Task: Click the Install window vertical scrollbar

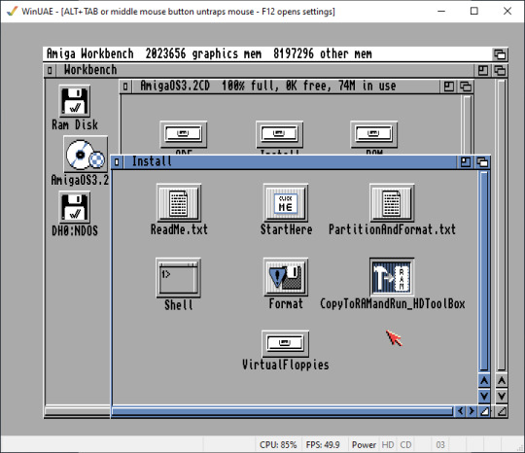Action: point(484,271)
